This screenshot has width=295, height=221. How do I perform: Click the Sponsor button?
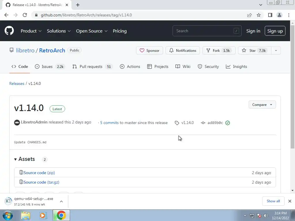tap(150, 51)
